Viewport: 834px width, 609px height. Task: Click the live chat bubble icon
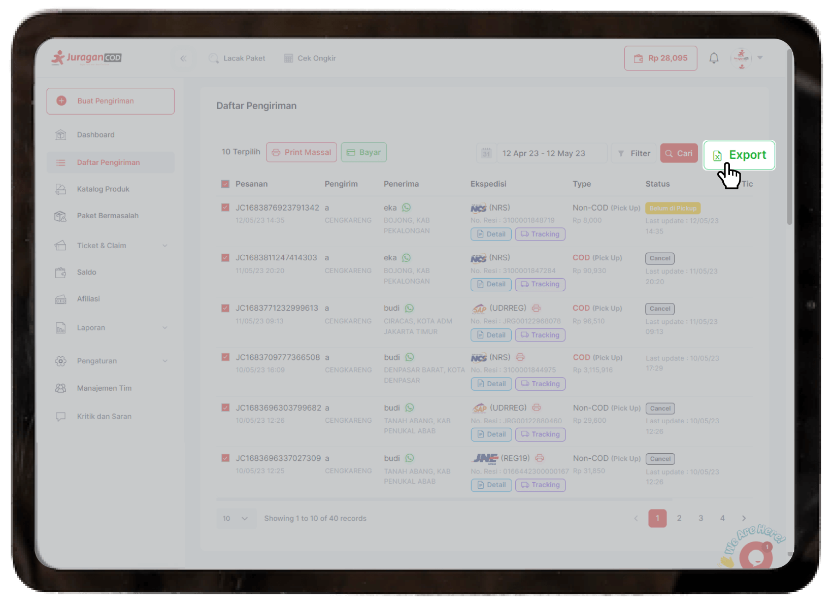point(755,557)
